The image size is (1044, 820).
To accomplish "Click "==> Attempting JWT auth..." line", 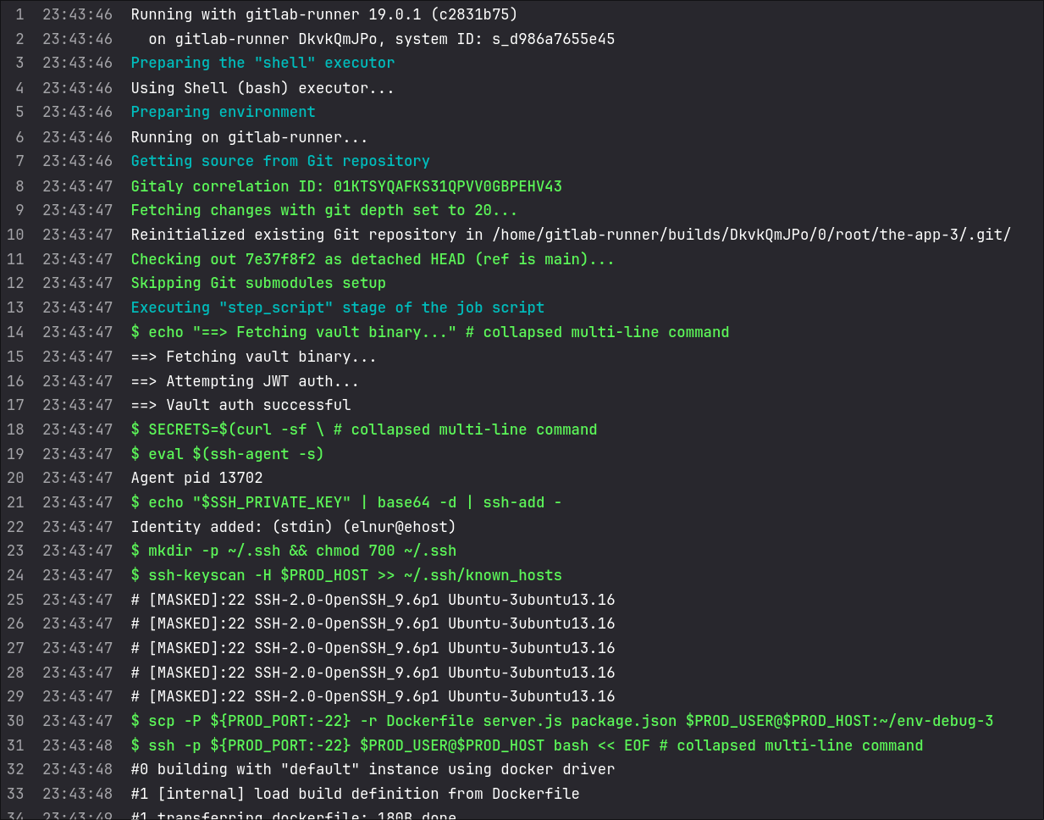I will click(245, 381).
